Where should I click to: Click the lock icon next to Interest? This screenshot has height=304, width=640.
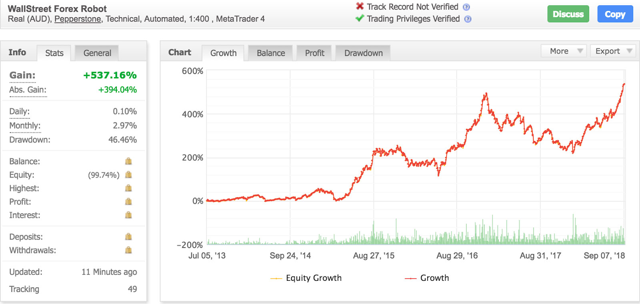pyautogui.click(x=128, y=215)
